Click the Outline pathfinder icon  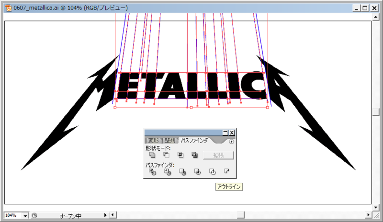(x=212, y=172)
